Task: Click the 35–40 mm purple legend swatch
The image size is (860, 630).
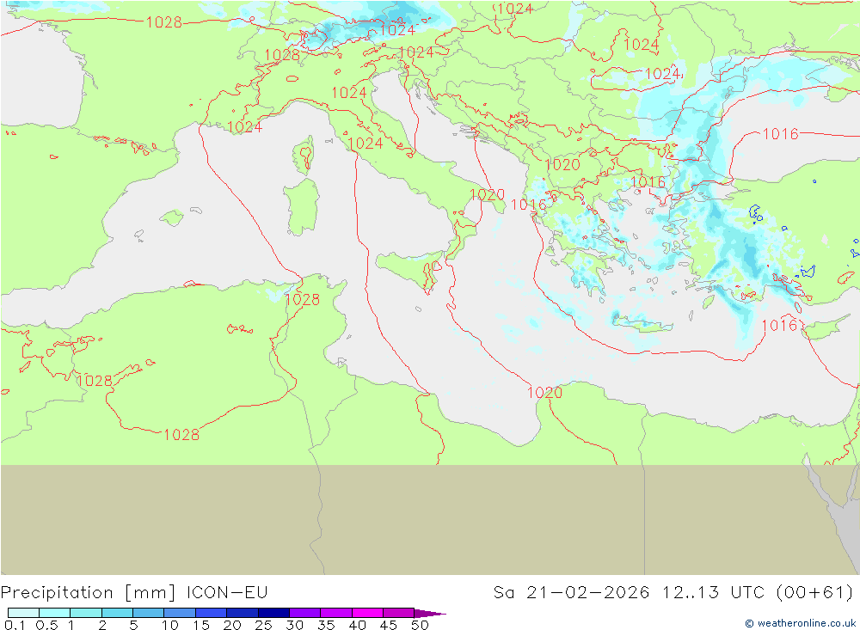Action: click(336, 613)
